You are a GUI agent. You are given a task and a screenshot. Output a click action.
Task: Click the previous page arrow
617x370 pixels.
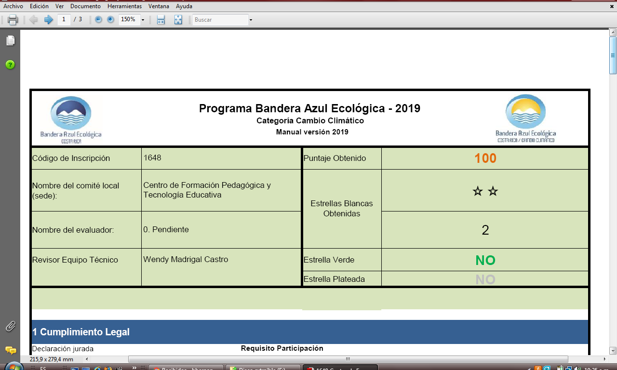coord(33,20)
